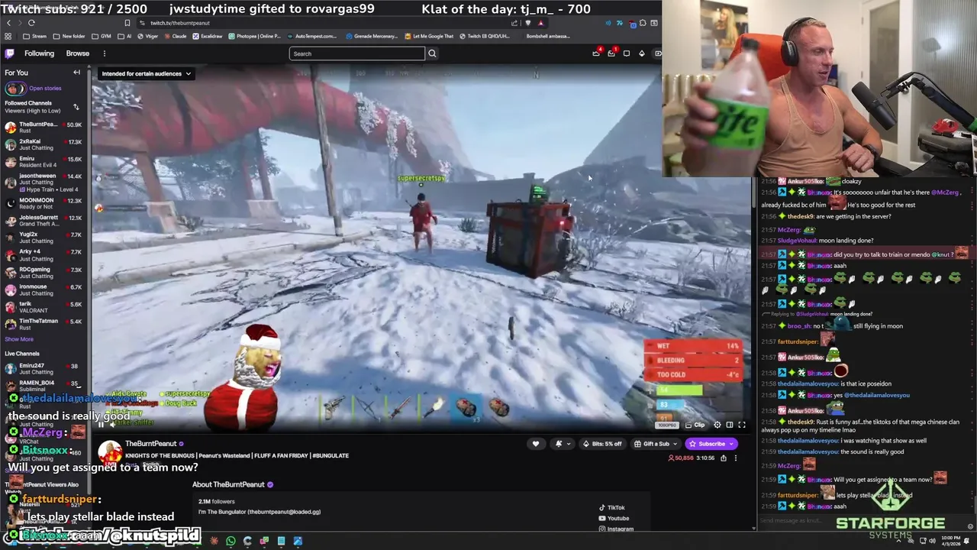Click the browser apps grid icon
Image resolution: width=977 pixels, height=550 pixels.
[8, 36]
